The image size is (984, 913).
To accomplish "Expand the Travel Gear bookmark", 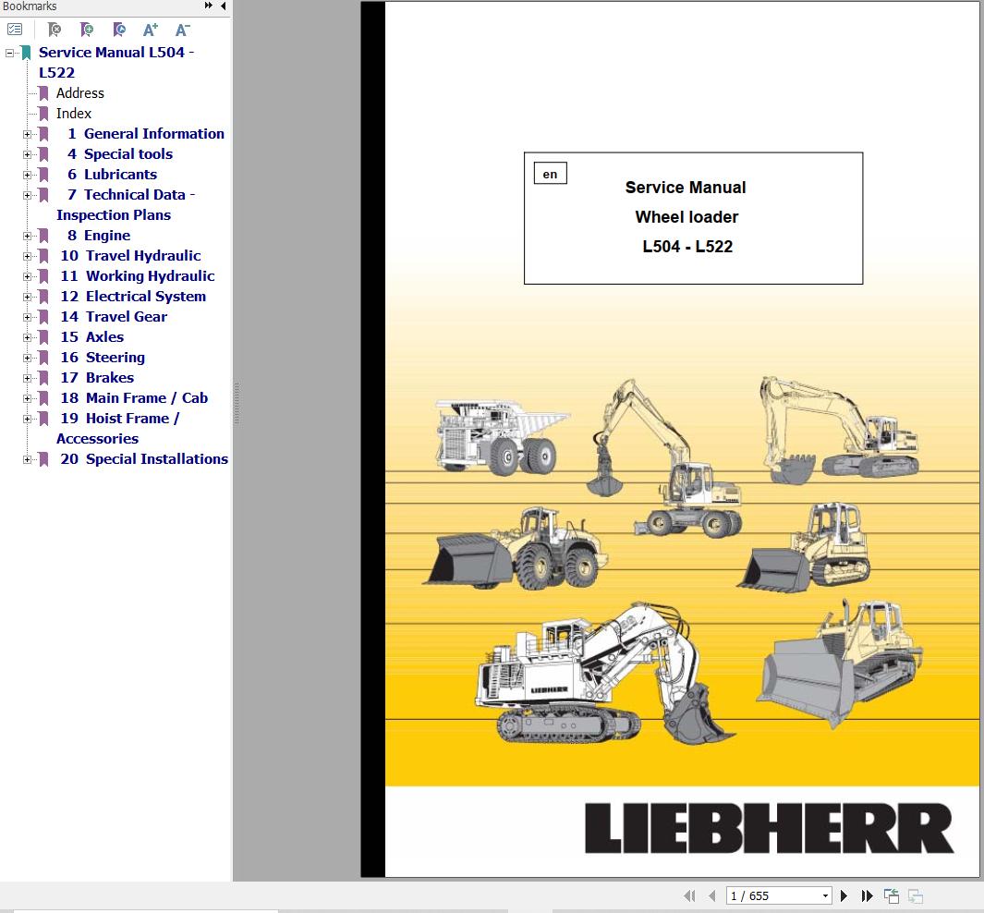I will 27,317.
